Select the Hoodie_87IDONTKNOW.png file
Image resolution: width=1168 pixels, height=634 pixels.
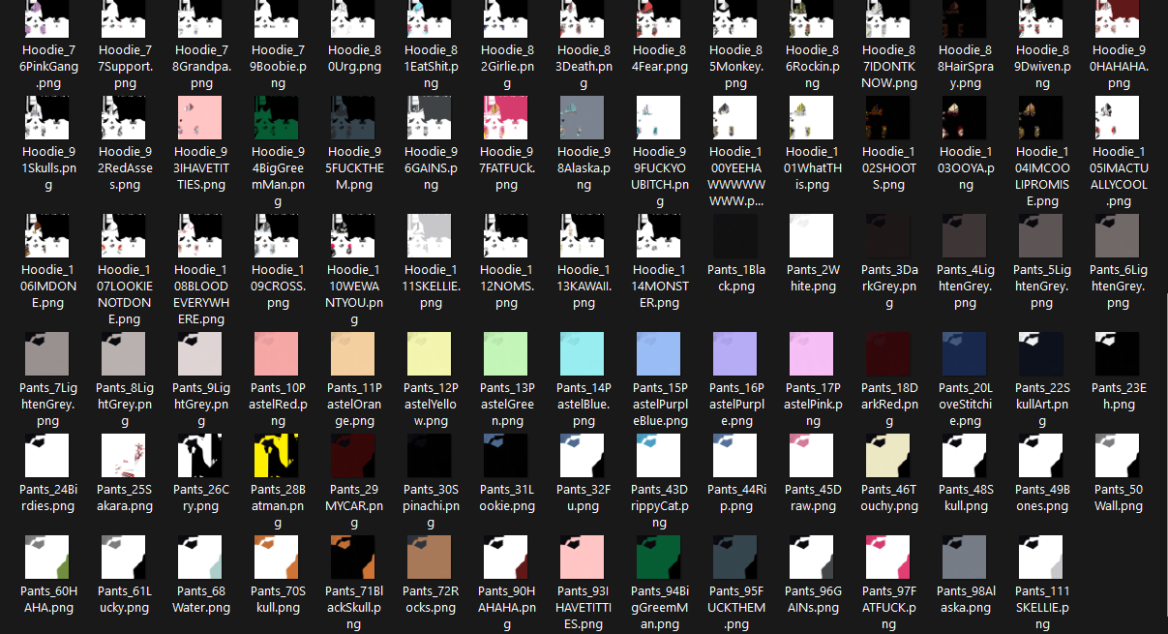point(887,46)
